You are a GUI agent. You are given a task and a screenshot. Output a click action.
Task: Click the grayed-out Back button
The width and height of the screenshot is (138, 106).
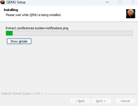(80, 101)
